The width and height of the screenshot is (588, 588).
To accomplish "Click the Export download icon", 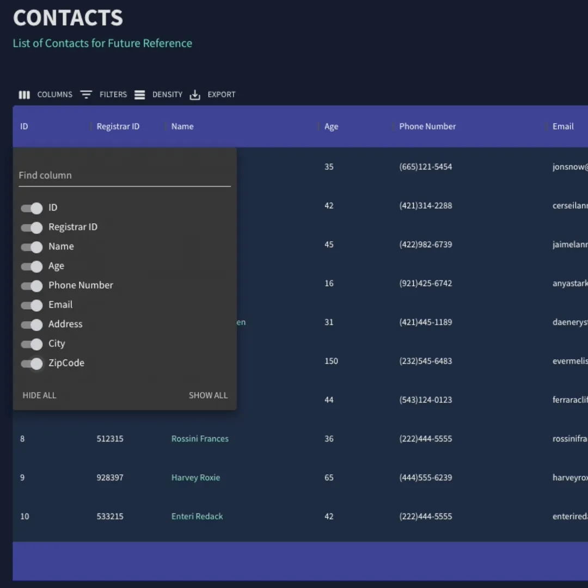I will [195, 95].
